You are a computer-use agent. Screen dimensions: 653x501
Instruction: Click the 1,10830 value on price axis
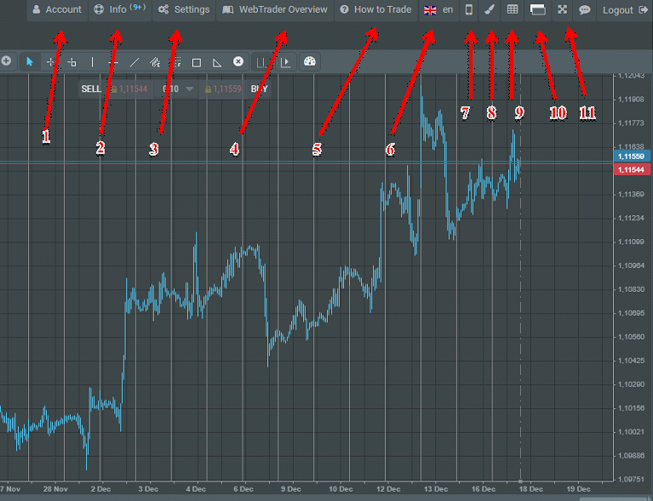click(x=631, y=289)
